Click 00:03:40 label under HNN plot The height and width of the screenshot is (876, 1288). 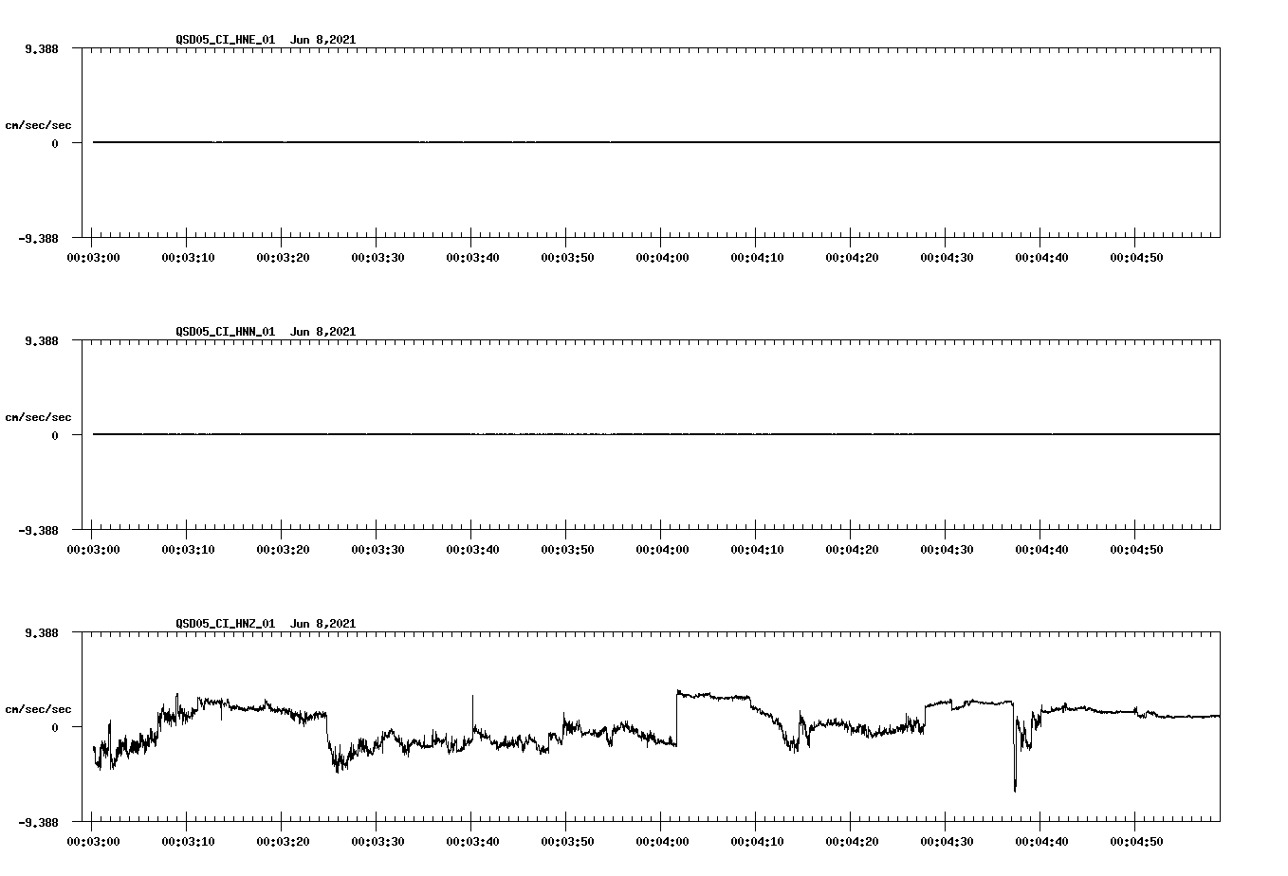tap(472, 549)
